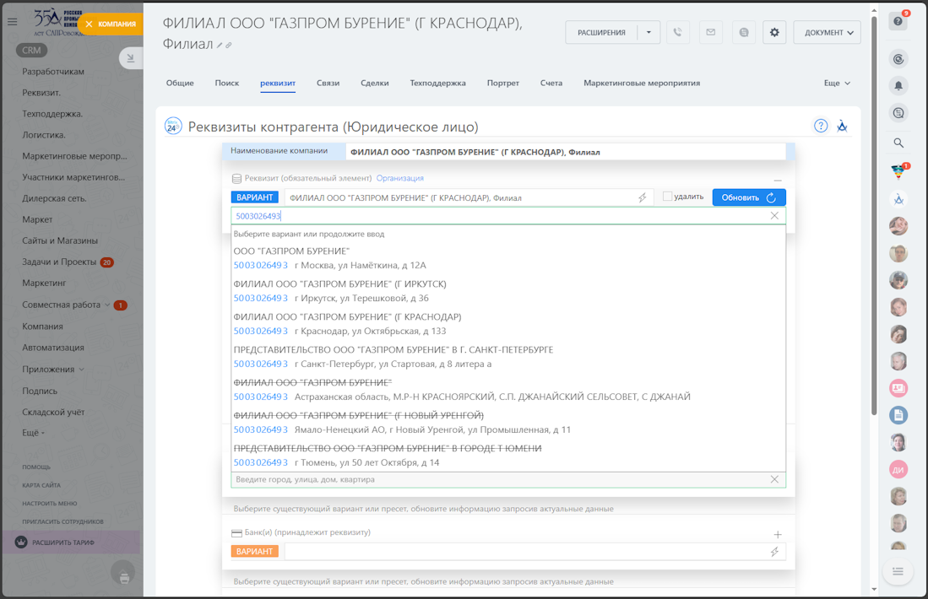Viewport: 928px width, 599px height.
Task: Click the Организация link
Action: point(399,178)
